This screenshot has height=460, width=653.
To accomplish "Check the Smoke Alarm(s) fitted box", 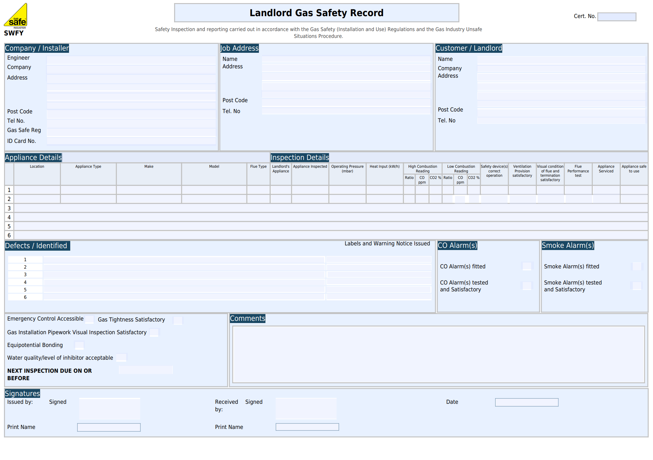I will point(637,266).
